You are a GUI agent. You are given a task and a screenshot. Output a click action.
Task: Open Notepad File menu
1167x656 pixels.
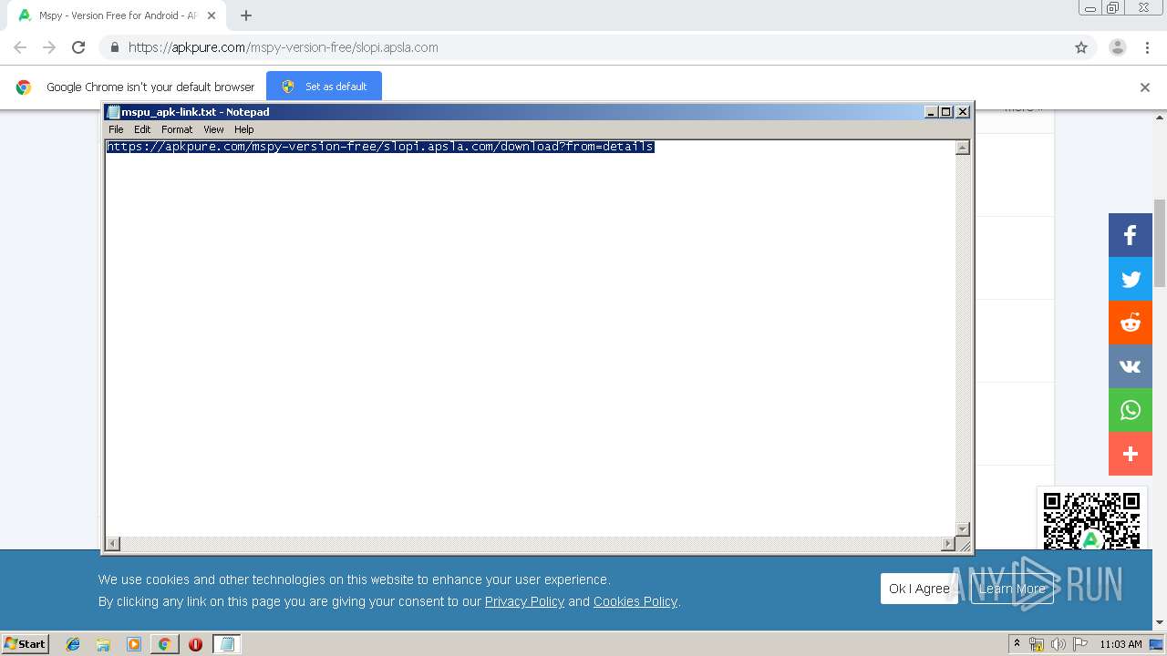click(x=116, y=129)
